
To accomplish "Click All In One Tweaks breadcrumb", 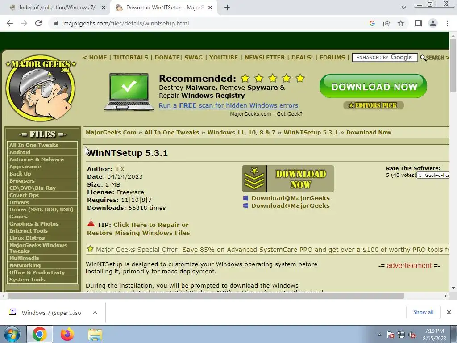I will (x=172, y=132).
